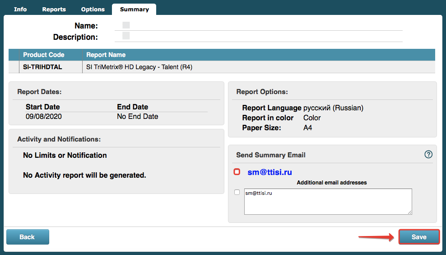This screenshot has height=255, width=446.
Task: Switch to the Info tab
Action: tap(20, 9)
